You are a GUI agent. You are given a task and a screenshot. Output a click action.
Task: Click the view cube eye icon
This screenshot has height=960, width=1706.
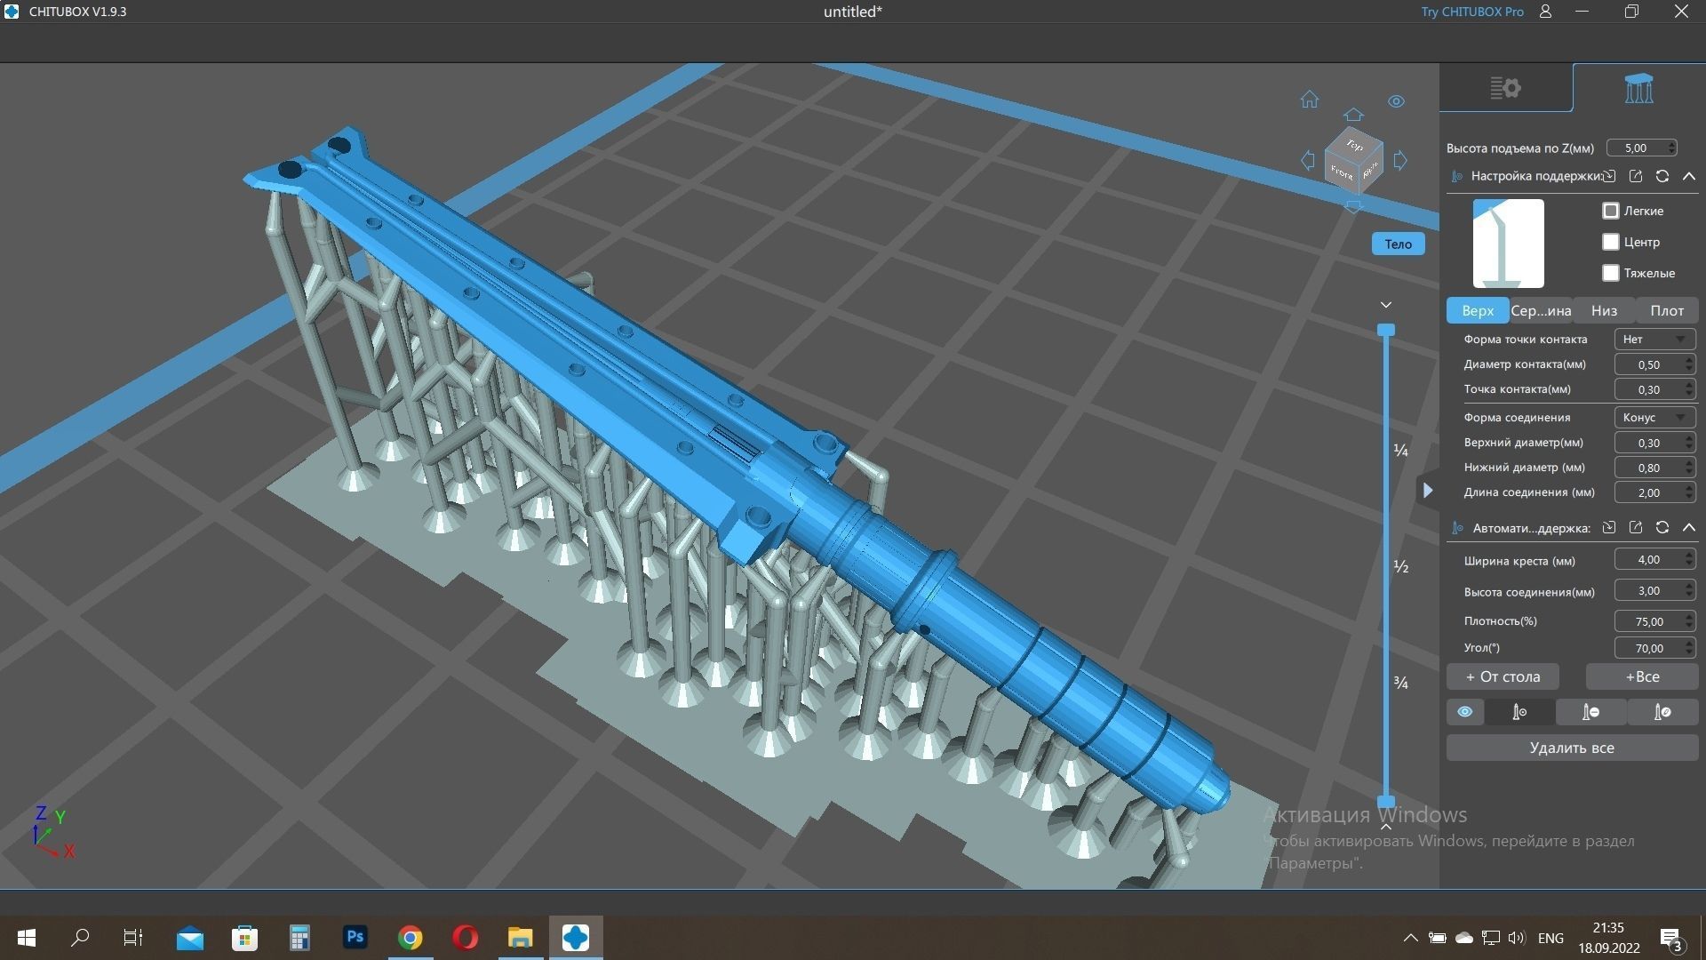1396,101
